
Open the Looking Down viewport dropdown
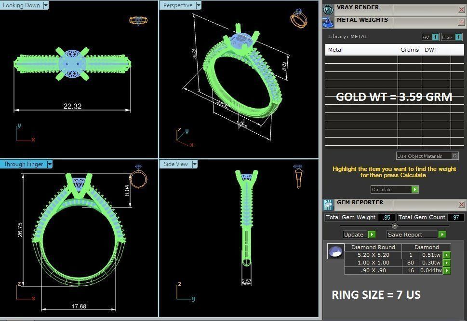pos(46,5)
